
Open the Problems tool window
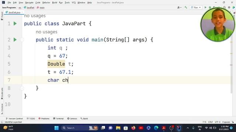pos(44,118)
